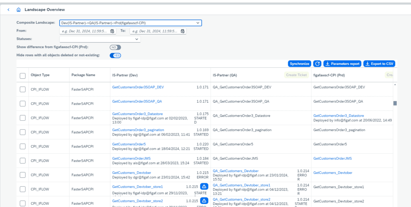Image resolution: width=411 pixels, height=207 pixels.
Task: Click the To date input field
Action: [158, 31]
